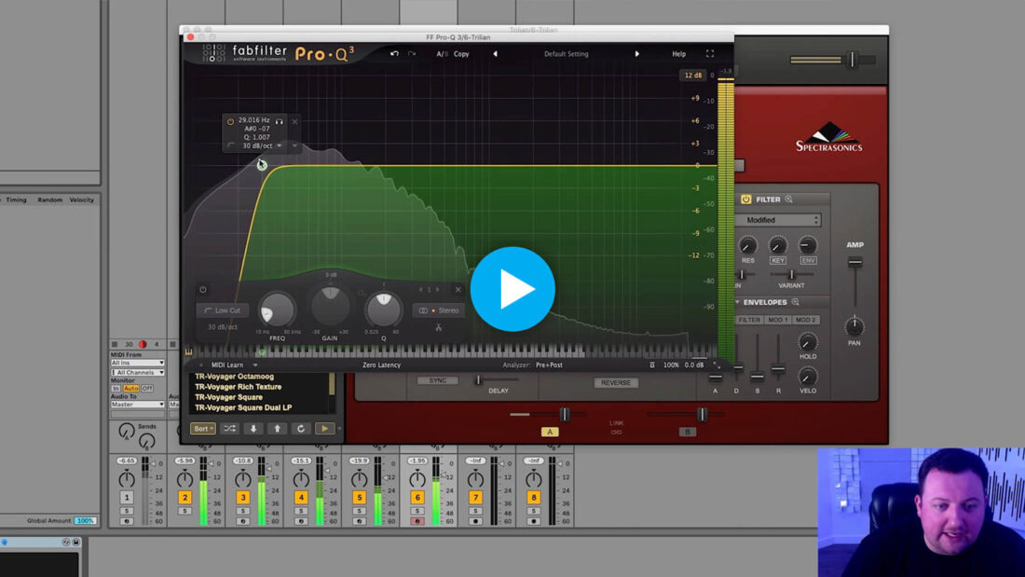Adjust the 0.0 dB output gain
The image size is (1025, 577).
pos(693,365)
